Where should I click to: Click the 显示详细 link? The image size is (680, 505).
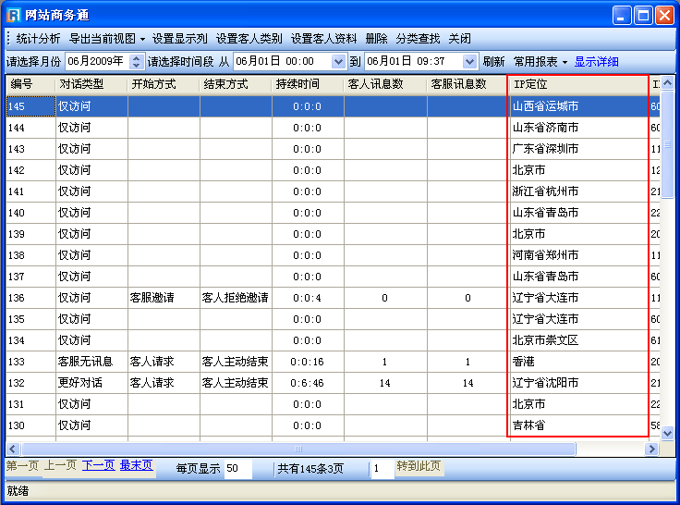[x=596, y=62]
